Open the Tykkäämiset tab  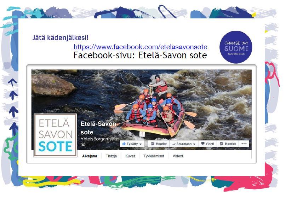pos(154,156)
